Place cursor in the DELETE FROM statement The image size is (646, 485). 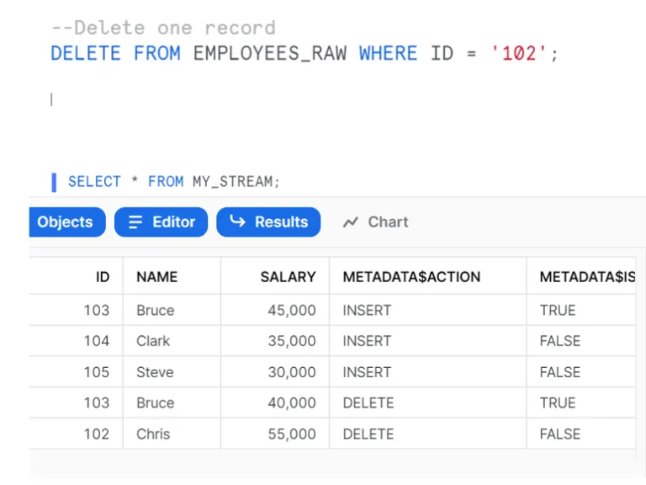[x=304, y=54]
